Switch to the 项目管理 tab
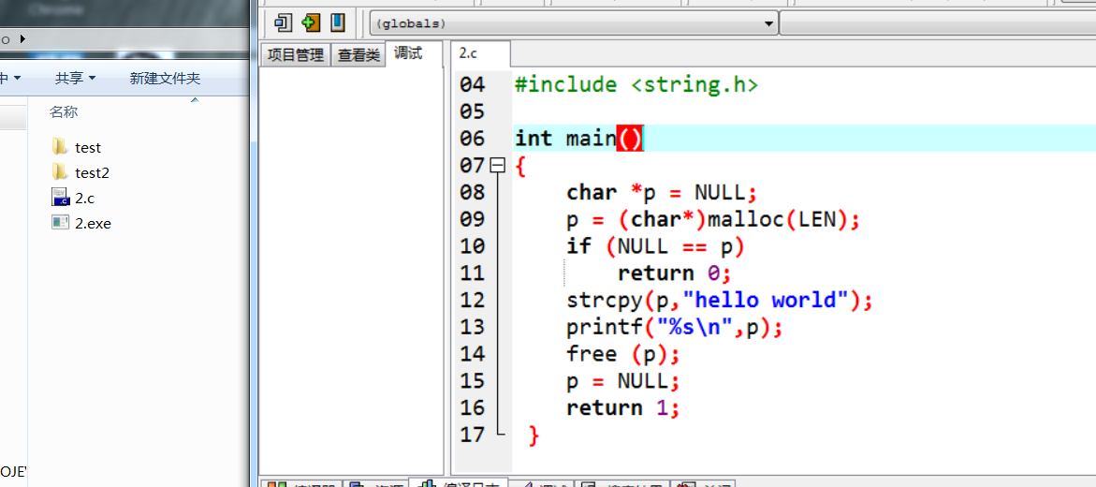The width and height of the screenshot is (1096, 487). 295,55
